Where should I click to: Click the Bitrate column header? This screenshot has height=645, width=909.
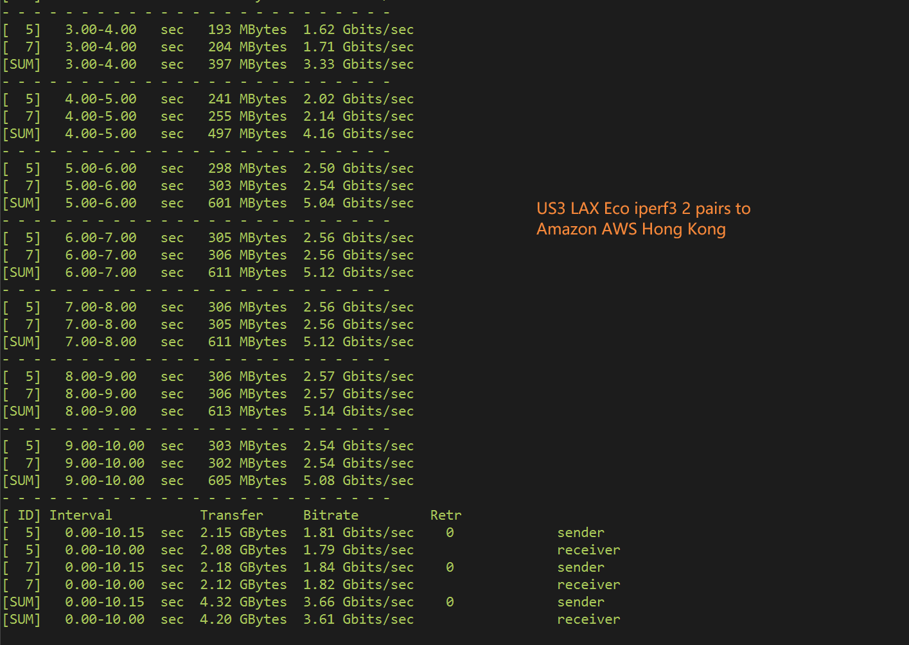331,515
